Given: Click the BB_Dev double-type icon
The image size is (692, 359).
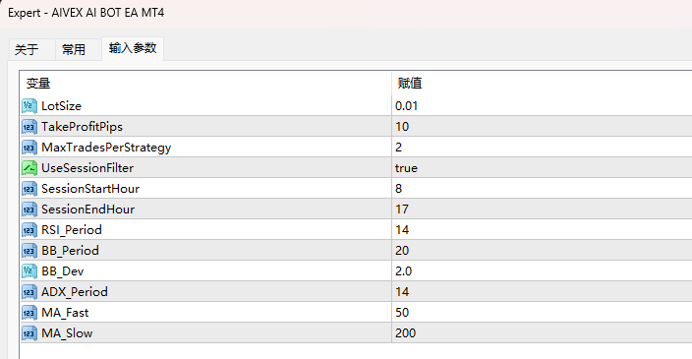Looking at the screenshot, I should 29,271.
